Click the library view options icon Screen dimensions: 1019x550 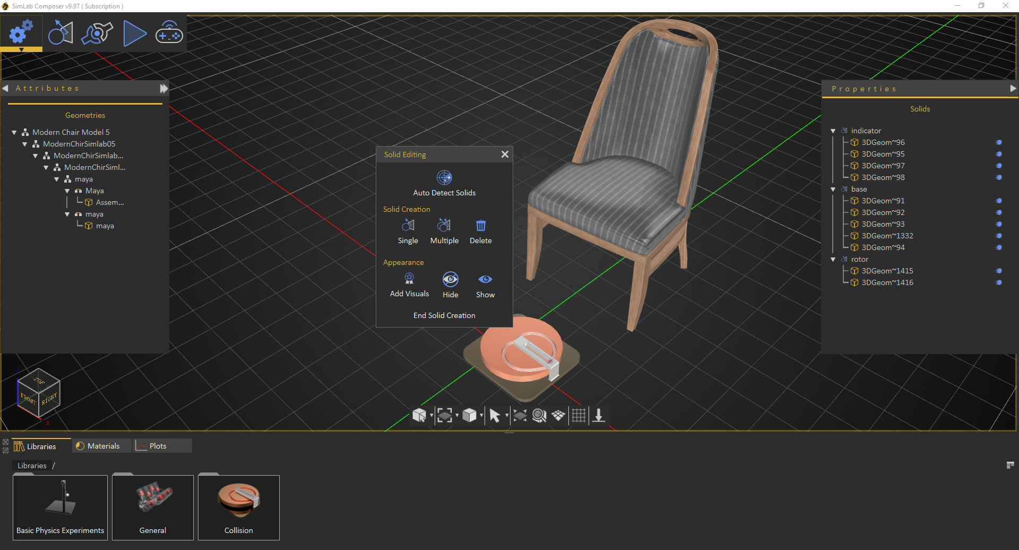pyautogui.click(x=1011, y=465)
